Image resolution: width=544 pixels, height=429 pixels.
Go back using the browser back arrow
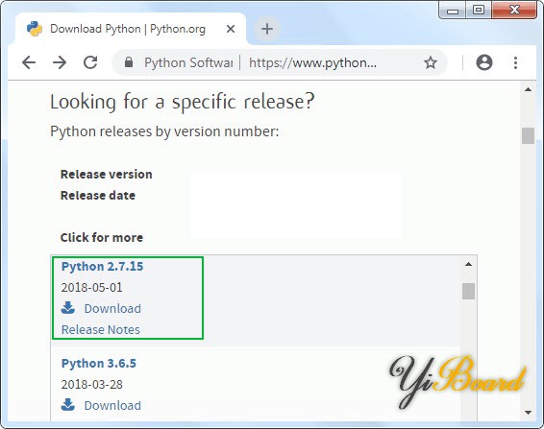point(29,62)
